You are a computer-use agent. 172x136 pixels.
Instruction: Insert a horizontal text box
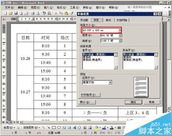point(64,127)
